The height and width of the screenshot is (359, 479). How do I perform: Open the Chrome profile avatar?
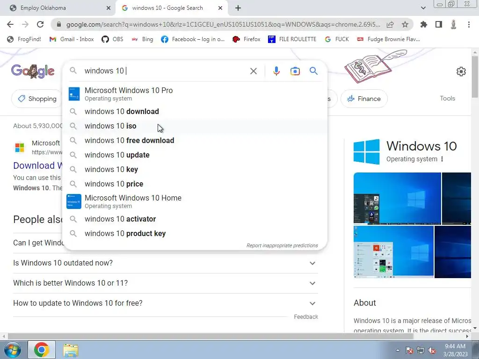pyautogui.click(x=454, y=24)
